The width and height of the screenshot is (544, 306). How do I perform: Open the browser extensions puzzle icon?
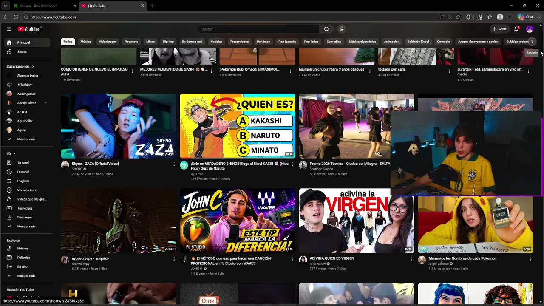click(x=468, y=17)
